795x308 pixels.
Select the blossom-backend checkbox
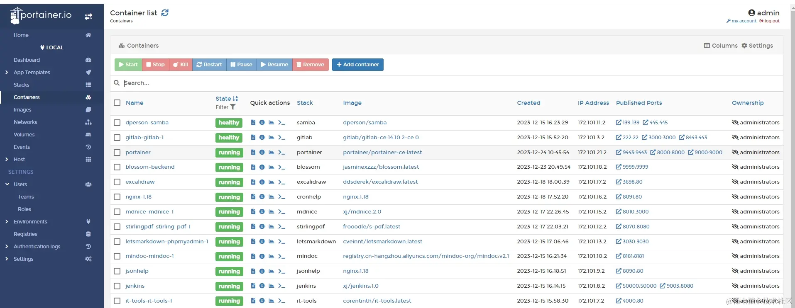tap(117, 167)
